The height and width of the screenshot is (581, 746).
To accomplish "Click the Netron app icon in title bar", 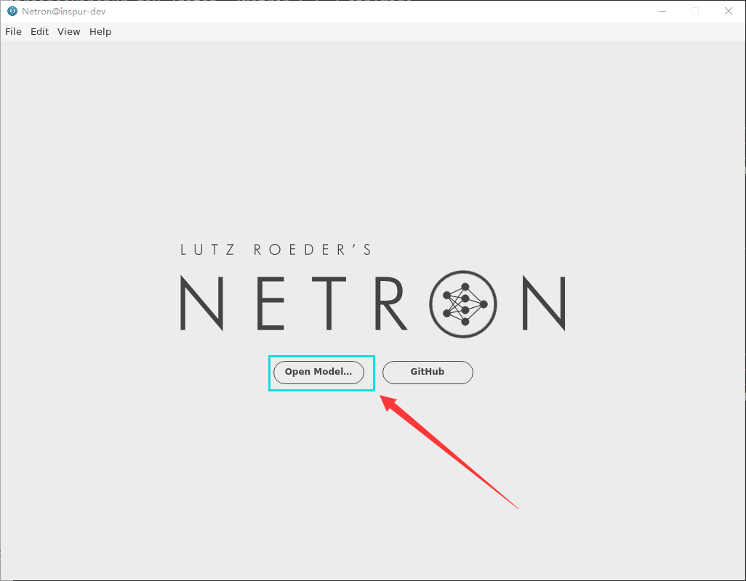I will pos(11,11).
